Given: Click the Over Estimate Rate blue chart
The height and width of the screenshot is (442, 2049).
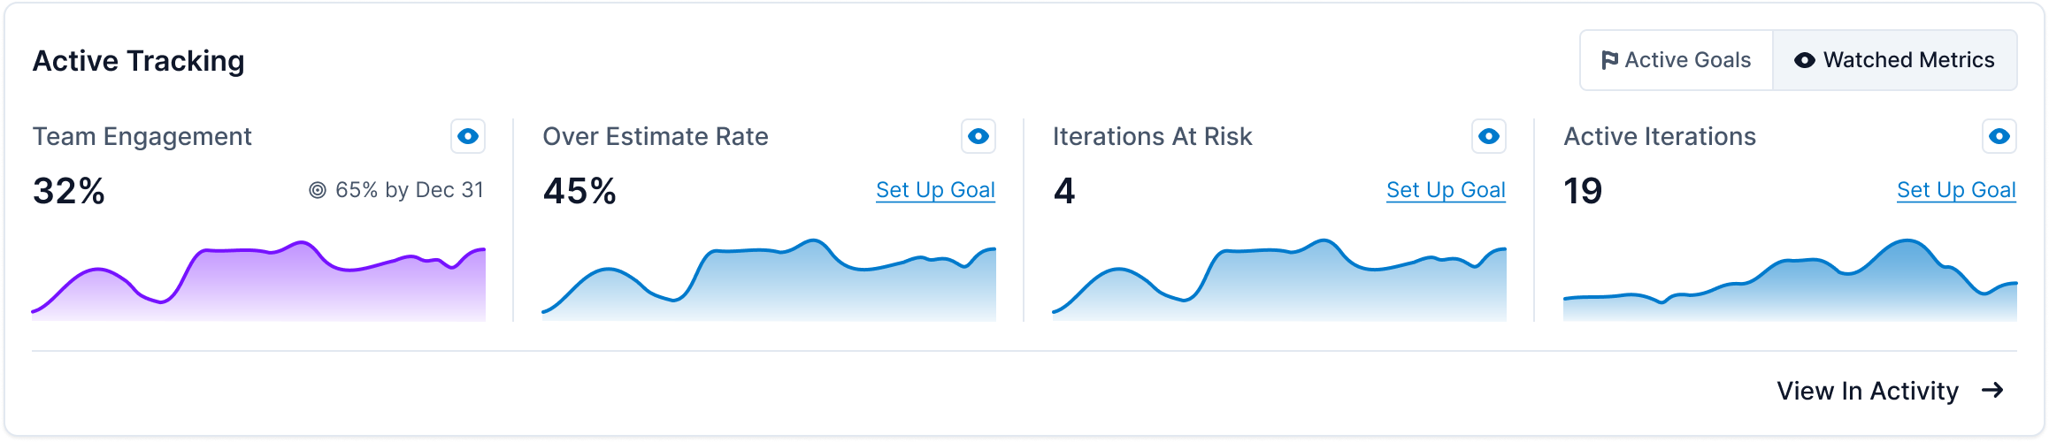Looking at the screenshot, I should pos(769,280).
